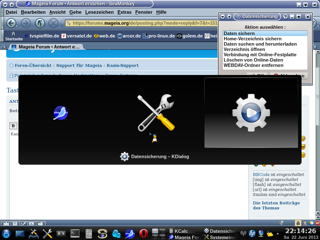The height and width of the screenshot is (240, 320).
Task: Open the KDE application launcher menu
Action: pos(6,234)
